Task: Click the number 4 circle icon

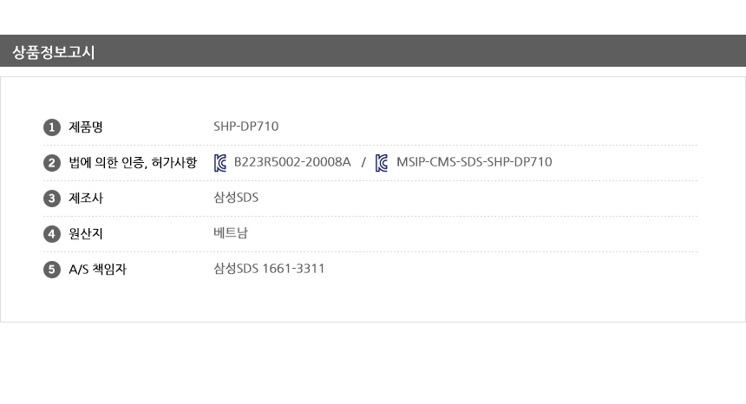Action: point(51,234)
